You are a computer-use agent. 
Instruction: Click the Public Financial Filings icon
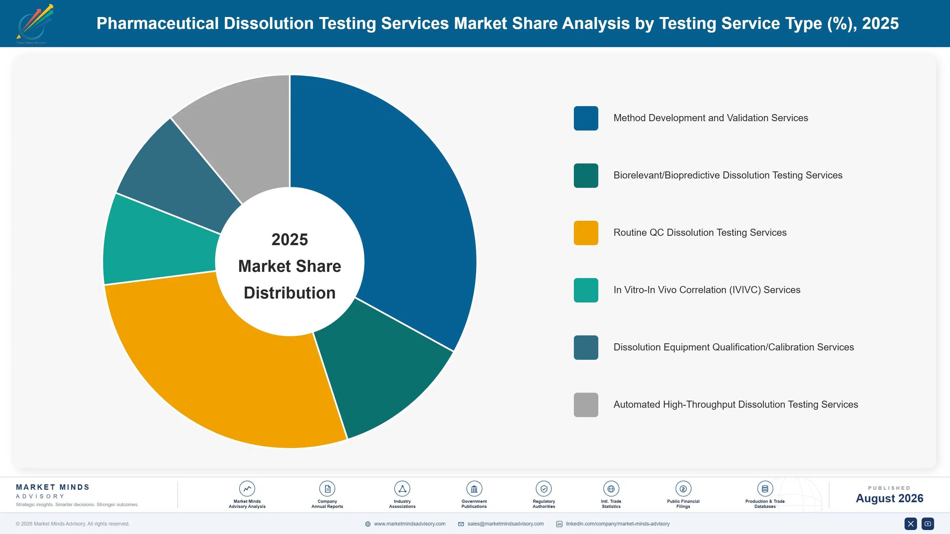pos(683,489)
